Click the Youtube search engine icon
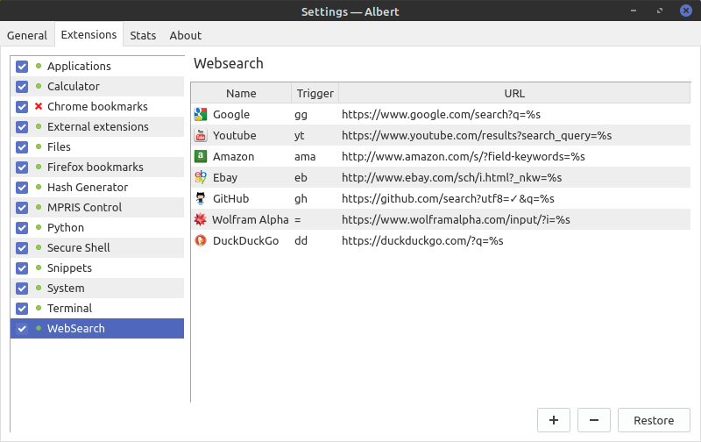This screenshot has height=442, width=701. (201, 136)
